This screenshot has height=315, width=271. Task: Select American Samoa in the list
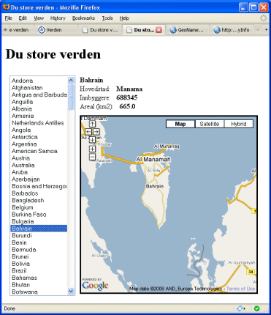(x=39, y=151)
